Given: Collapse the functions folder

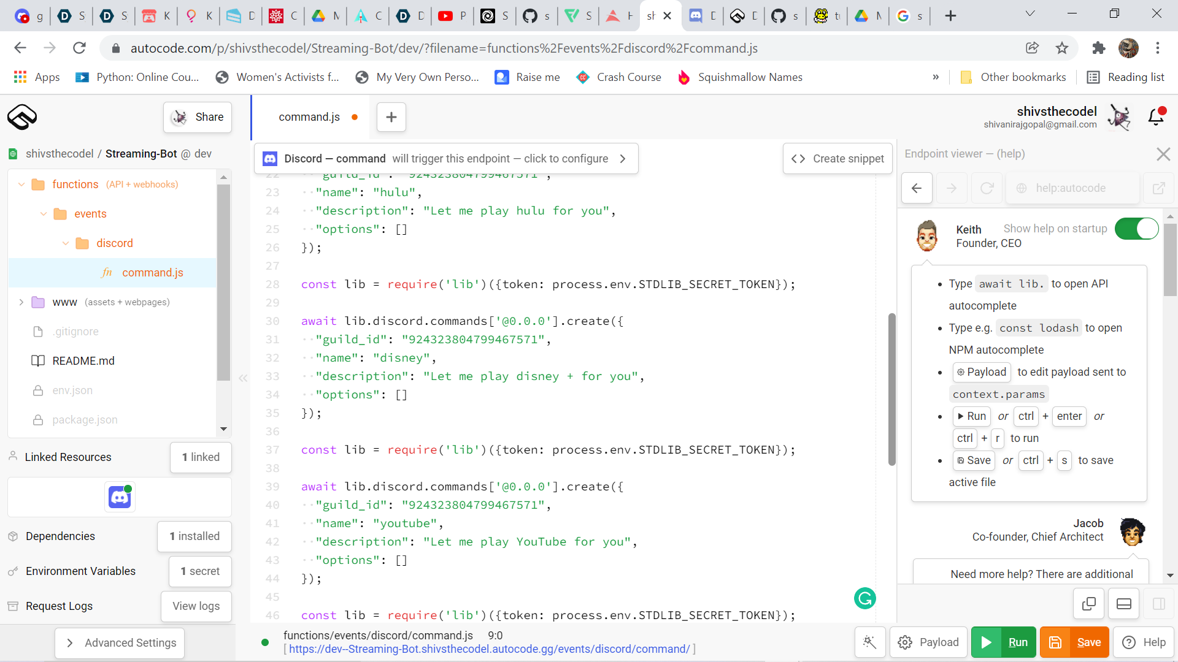Looking at the screenshot, I should [x=21, y=185].
